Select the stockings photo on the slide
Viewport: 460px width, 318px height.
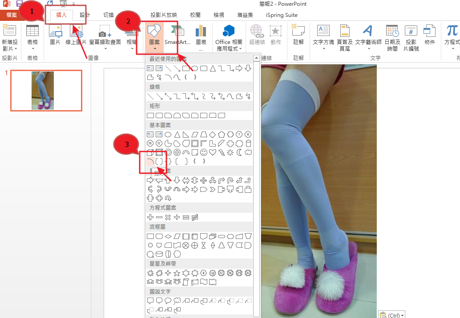click(x=319, y=191)
